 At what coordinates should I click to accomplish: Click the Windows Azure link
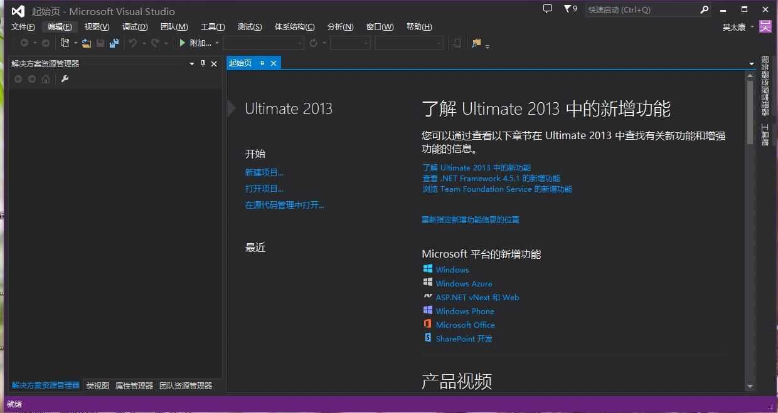tap(464, 284)
